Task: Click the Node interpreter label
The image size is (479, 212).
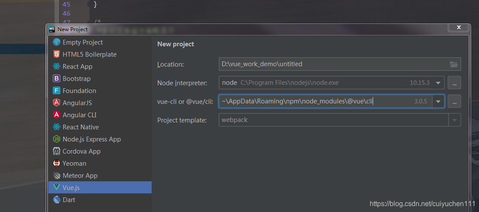Action: click(x=182, y=83)
